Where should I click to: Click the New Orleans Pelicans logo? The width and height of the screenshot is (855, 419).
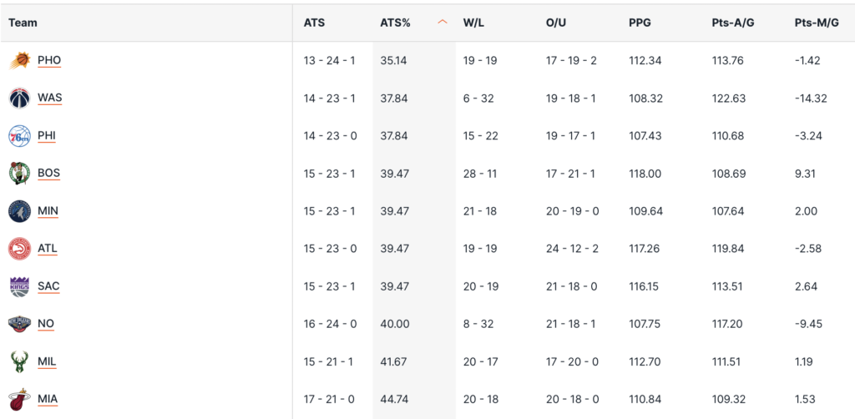point(19,324)
